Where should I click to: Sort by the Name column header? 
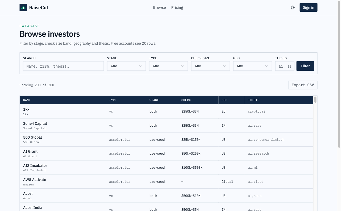click(x=27, y=100)
